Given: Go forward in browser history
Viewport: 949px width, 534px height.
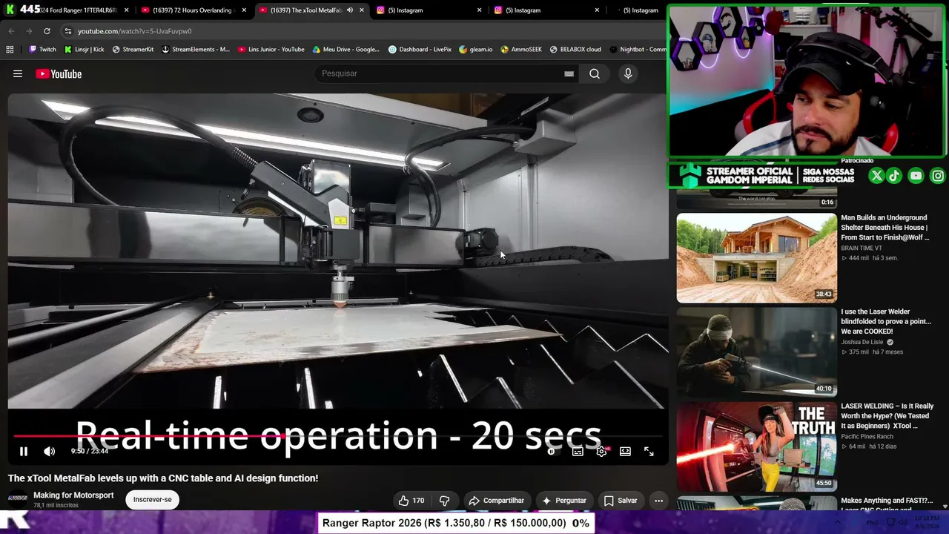Looking at the screenshot, I should pos(29,31).
